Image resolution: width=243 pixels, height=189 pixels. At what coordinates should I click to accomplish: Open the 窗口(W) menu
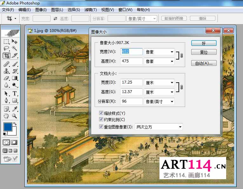tap(125, 10)
